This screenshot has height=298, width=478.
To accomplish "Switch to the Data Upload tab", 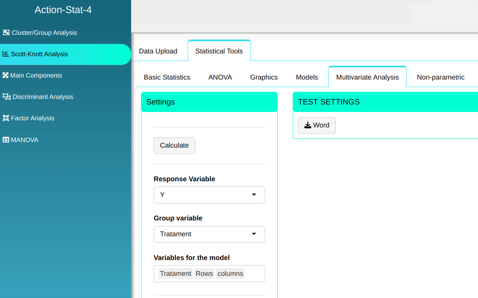I will click(158, 51).
